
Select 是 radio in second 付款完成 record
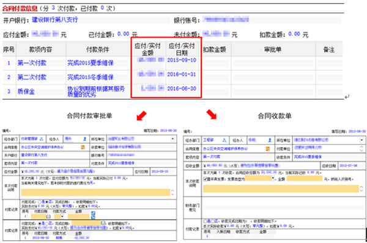[40, 223]
